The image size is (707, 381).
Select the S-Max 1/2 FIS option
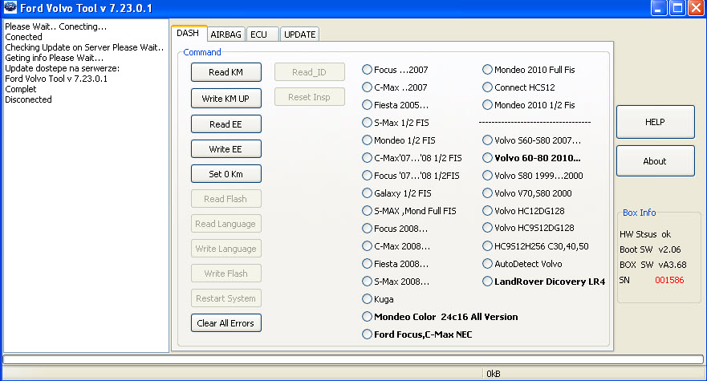(x=396, y=122)
